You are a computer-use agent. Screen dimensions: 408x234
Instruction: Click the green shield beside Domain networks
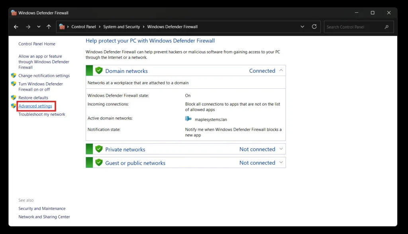(99, 71)
